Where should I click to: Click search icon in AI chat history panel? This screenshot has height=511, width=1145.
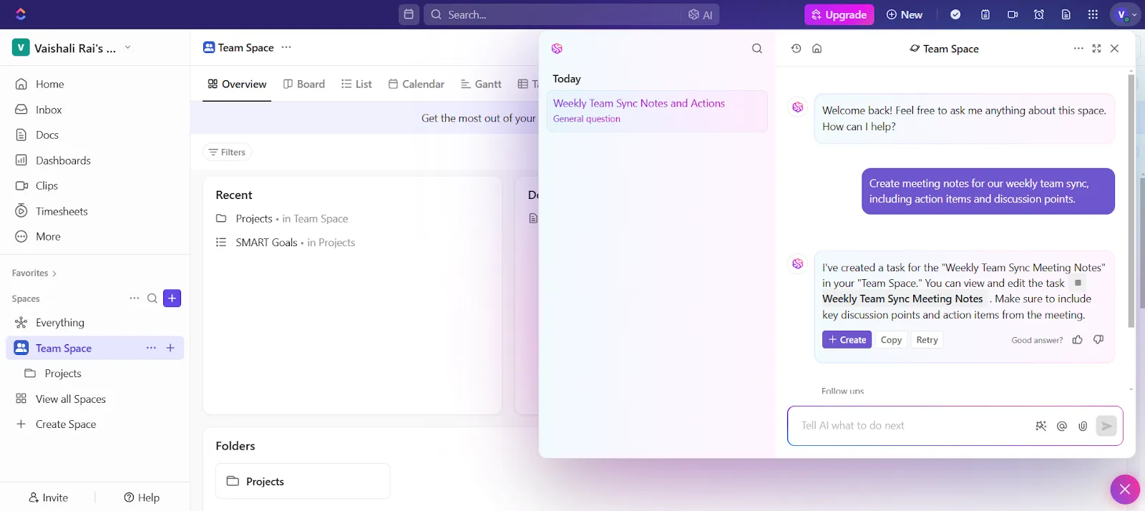757,49
